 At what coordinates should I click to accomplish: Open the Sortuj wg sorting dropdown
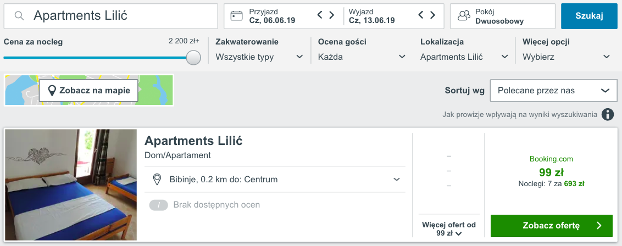click(x=554, y=91)
